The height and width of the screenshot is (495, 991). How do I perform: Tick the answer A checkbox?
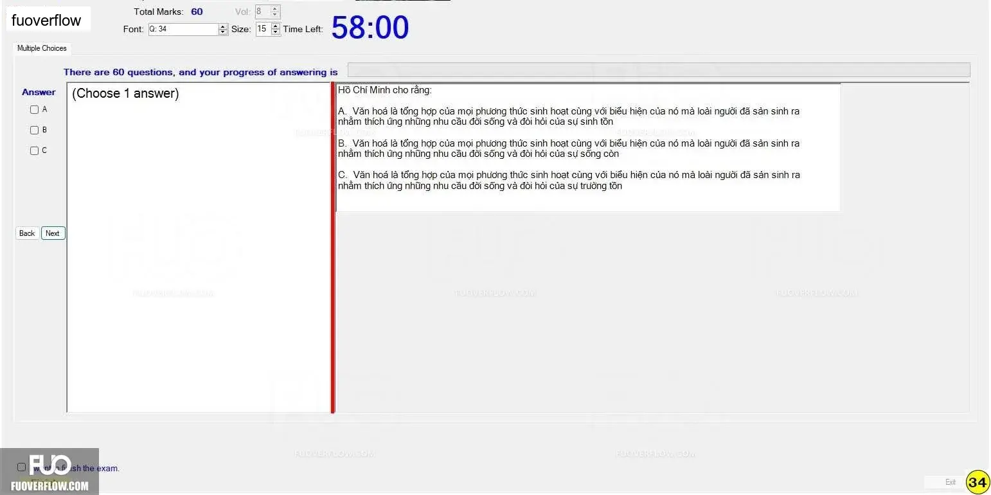(x=35, y=110)
